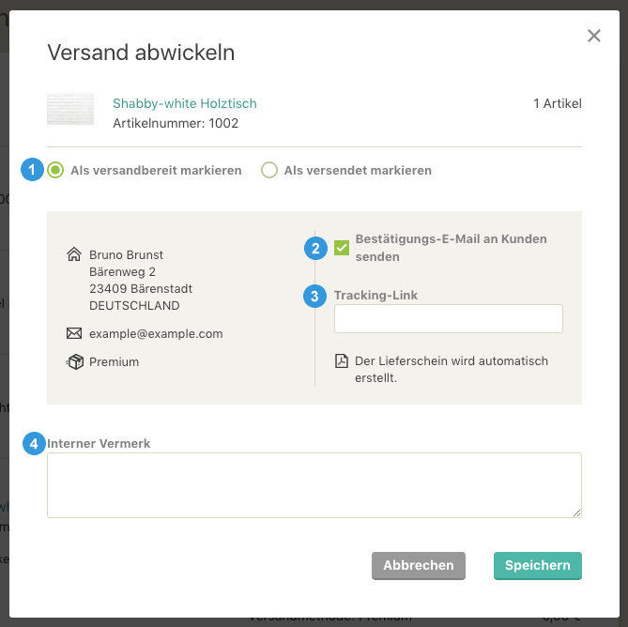
Task: Click into the Interner Vermerk text area
Action: point(314,485)
